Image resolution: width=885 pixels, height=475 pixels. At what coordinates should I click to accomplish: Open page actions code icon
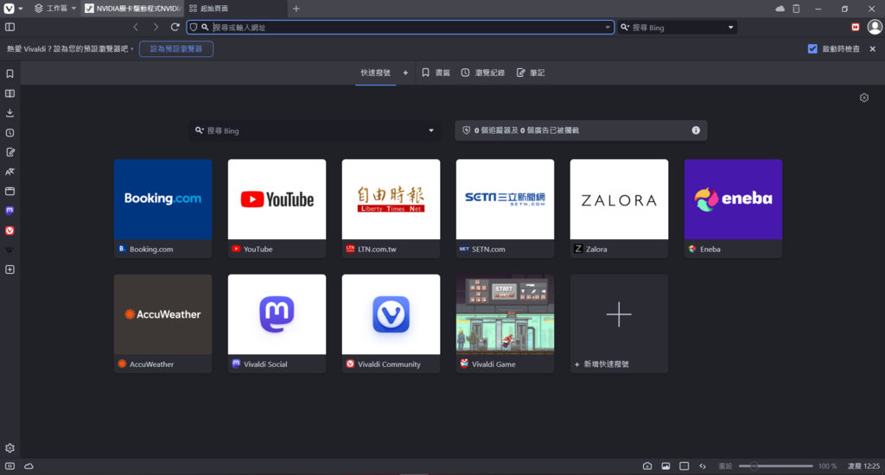pyautogui.click(x=703, y=466)
